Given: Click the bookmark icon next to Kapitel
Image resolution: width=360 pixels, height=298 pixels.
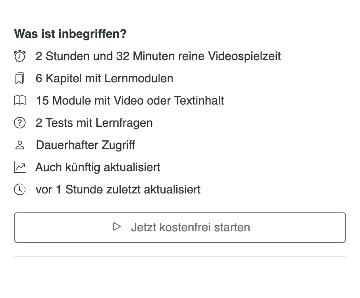Looking at the screenshot, I should click(x=19, y=79).
